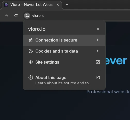Click the external link icon for Site settings
130x120 pixels.
point(98,62)
